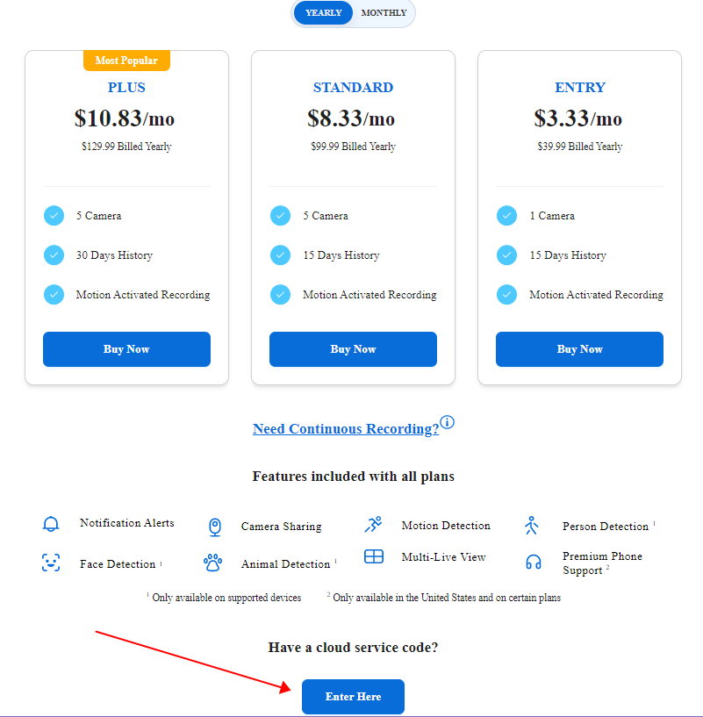Open the Need Continuous Recording link
Image resolution: width=703 pixels, height=717 pixels.
click(x=346, y=429)
